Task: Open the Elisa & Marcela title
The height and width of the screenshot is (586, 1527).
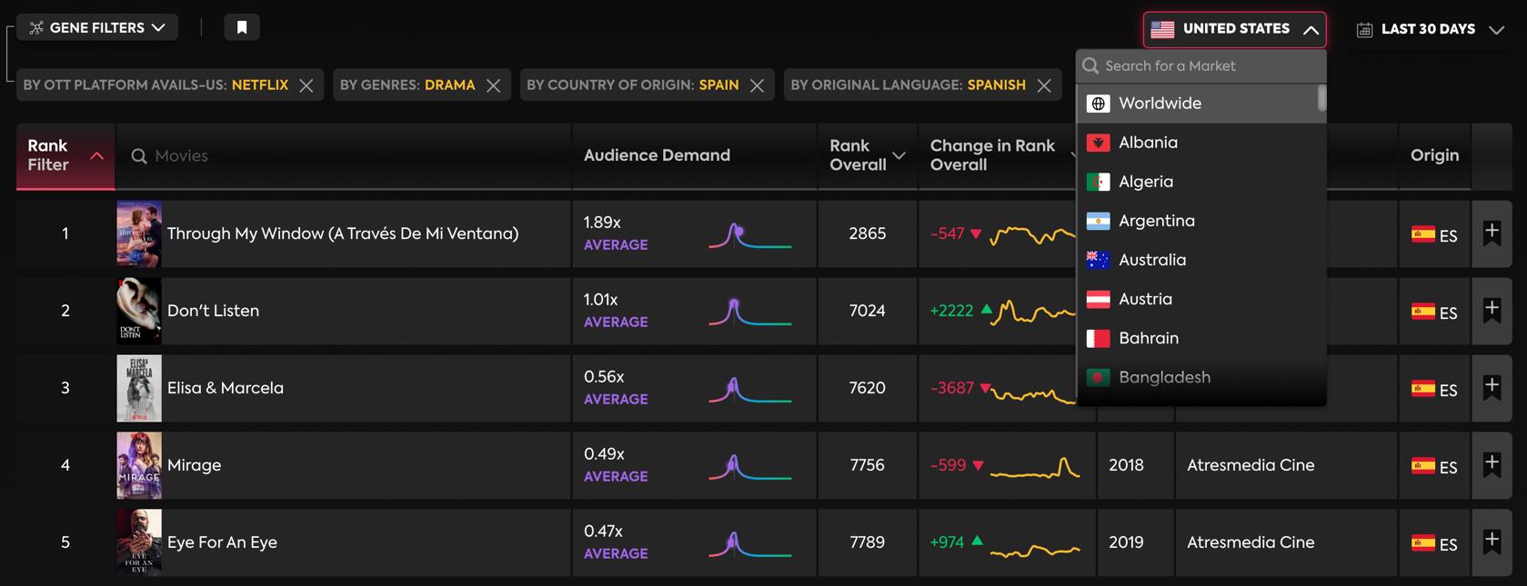Action: pyautogui.click(x=226, y=388)
